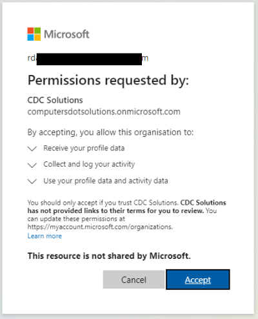
Task: Open 'Use your profile data and activity data'
Action: pyautogui.click(x=106, y=181)
